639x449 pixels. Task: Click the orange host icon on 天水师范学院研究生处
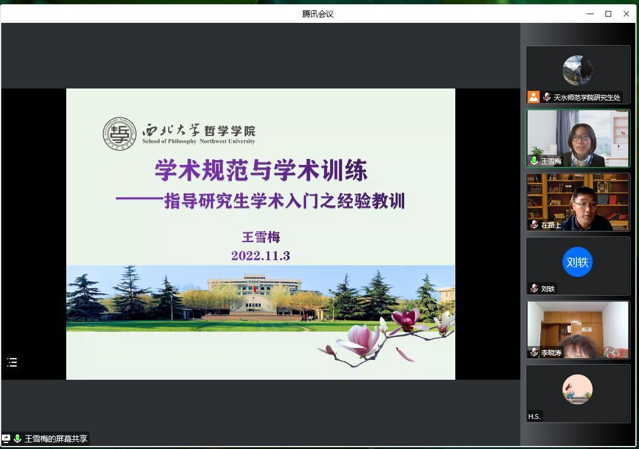[x=533, y=97]
